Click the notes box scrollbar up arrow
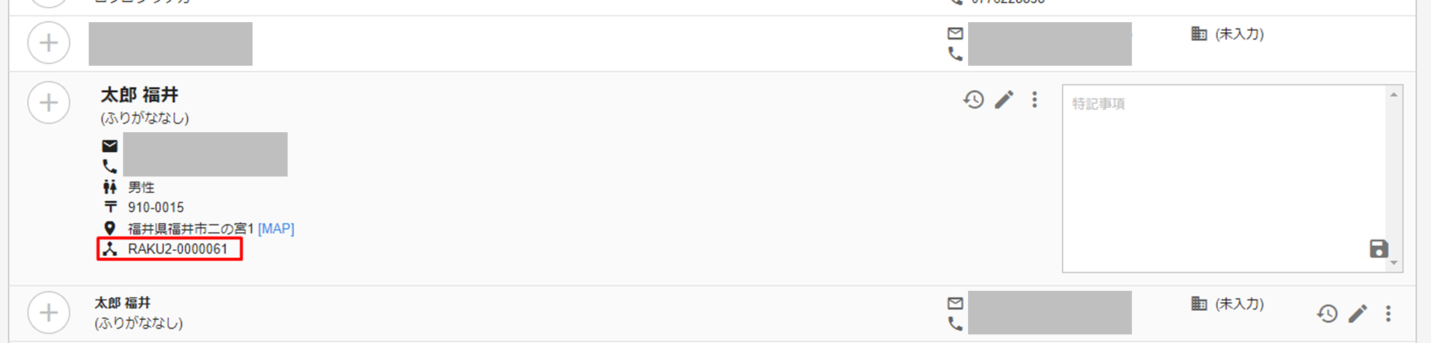 [1393, 94]
